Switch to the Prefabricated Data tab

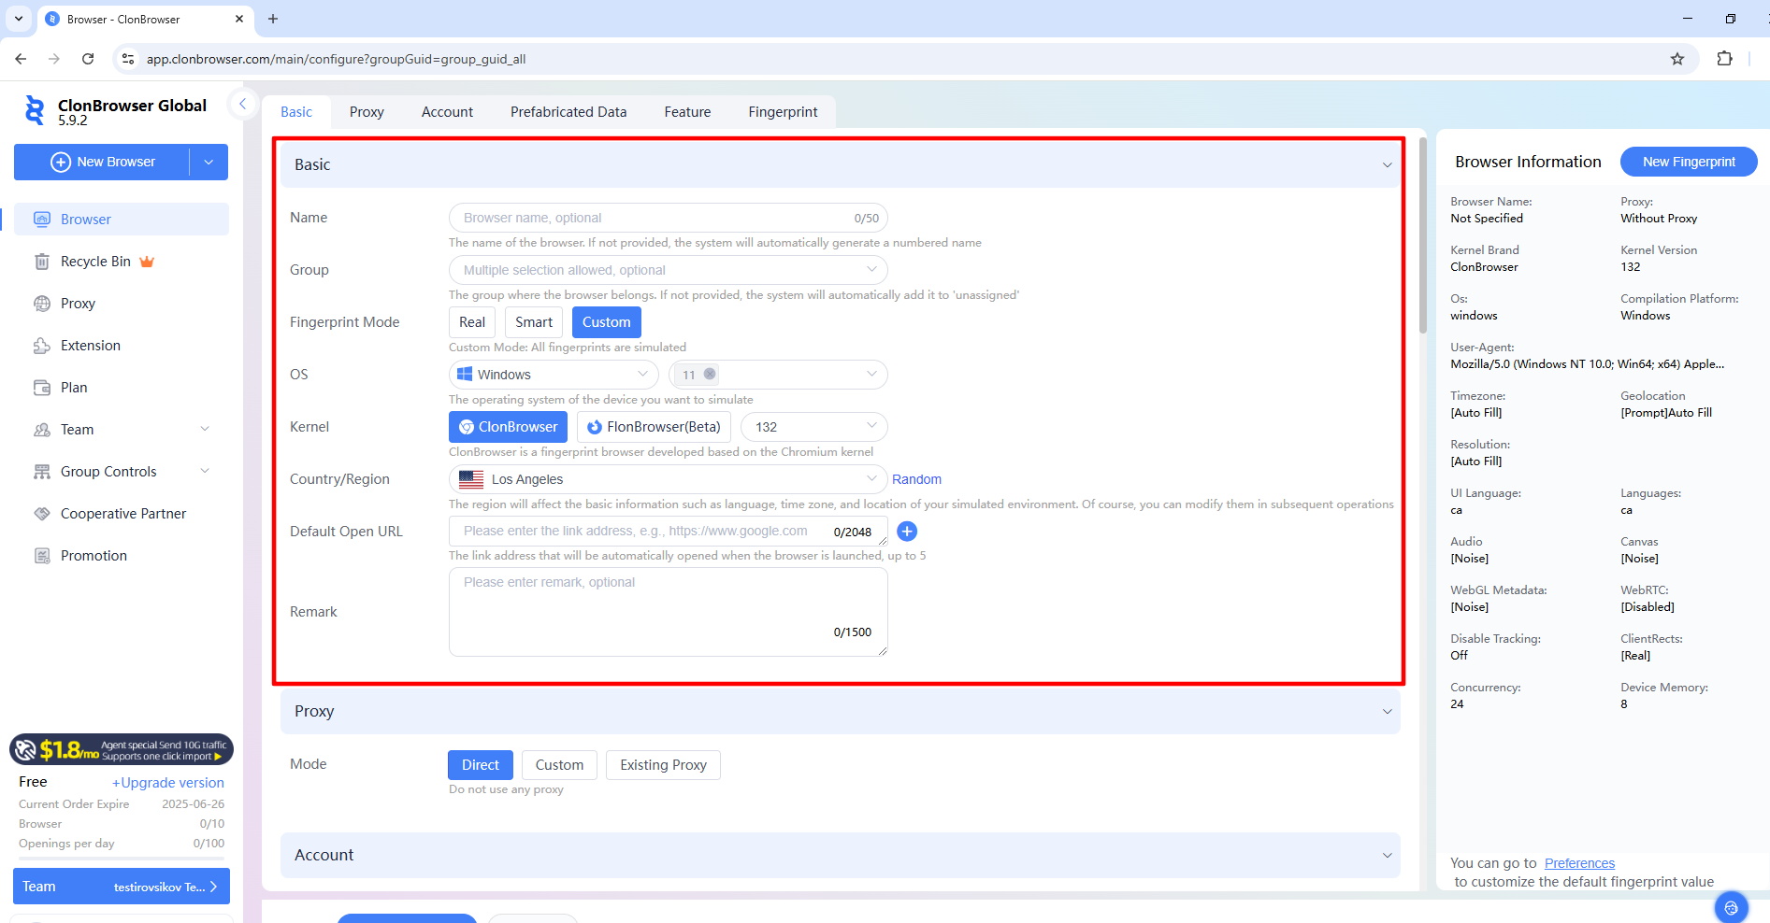(568, 112)
